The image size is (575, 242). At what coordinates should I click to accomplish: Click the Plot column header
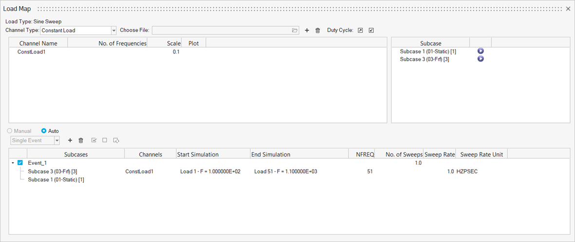click(194, 43)
